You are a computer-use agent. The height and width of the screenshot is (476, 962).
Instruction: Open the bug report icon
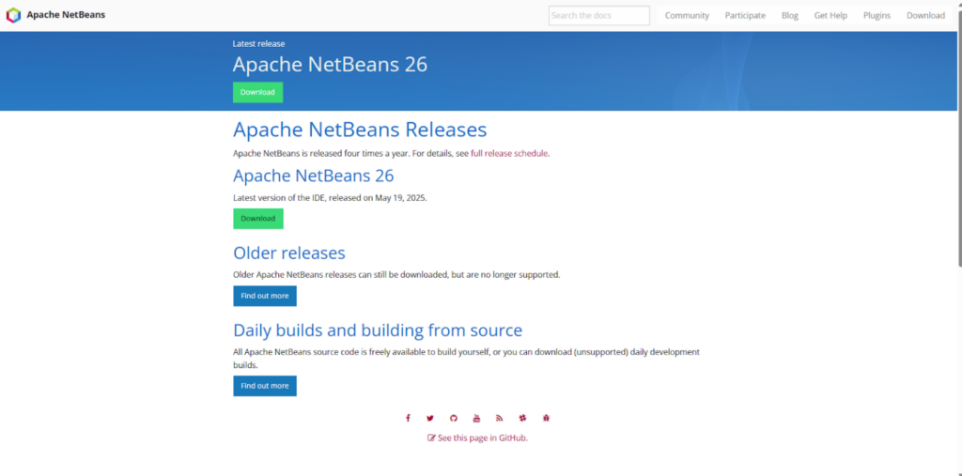546,419
